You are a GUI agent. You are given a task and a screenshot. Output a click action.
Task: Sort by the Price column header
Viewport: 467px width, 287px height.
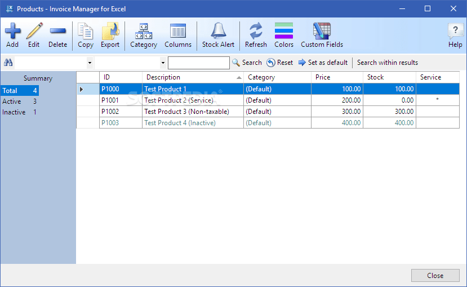point(337,77)
